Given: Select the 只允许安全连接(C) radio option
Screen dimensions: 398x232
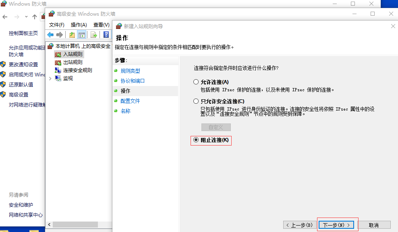Looking at the screenshot, I should (x=196, y=101).
